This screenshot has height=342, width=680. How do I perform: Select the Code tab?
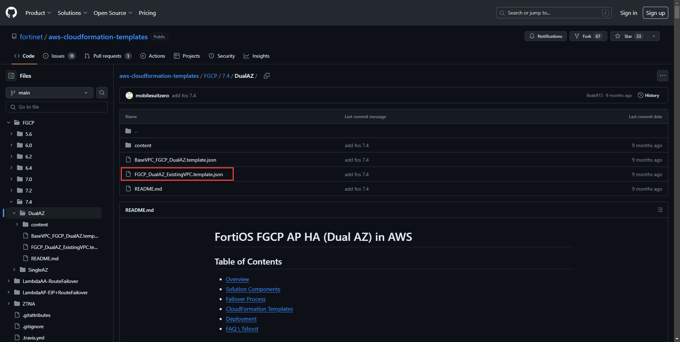(24, 56)
